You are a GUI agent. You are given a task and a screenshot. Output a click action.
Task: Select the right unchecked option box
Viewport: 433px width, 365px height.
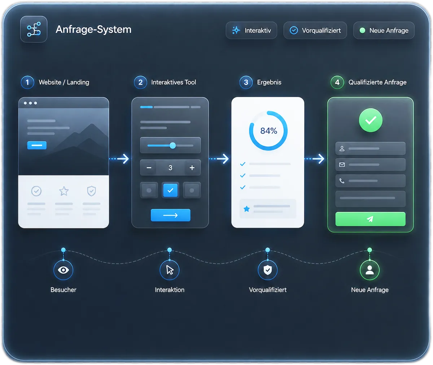click(x=192, y=190)
